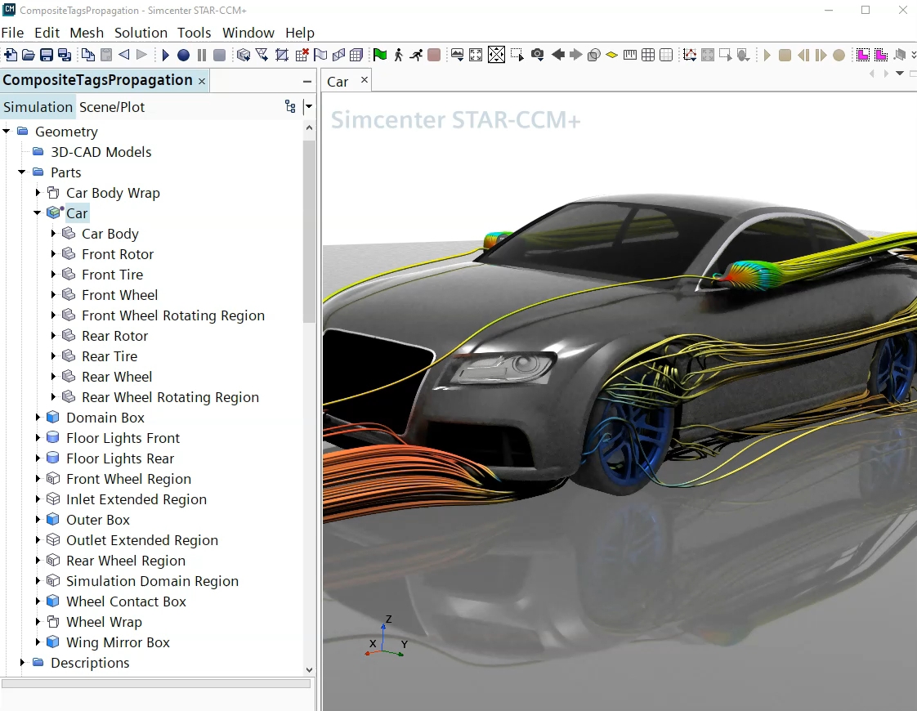Click the camera screenshot icon in toolbar
Viewport: 917px width, 711px height.
tap(537, 55)
